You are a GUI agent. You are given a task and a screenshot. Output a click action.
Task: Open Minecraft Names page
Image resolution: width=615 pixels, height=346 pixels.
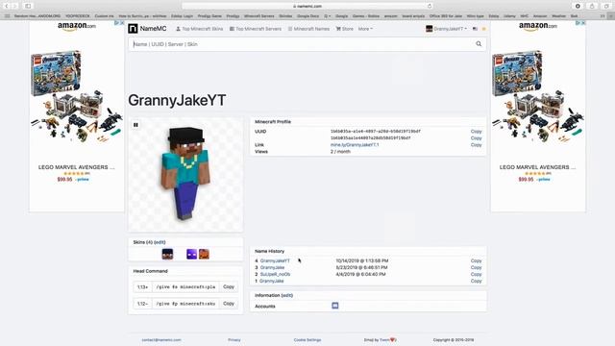coord(308,29)
